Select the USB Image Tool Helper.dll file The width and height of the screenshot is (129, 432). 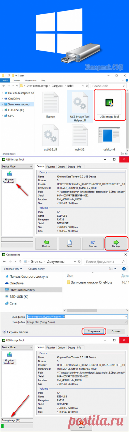pos(80,106)
